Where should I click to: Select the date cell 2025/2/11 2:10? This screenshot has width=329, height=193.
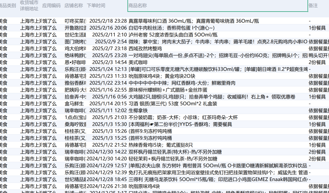(x=110, y=35)
